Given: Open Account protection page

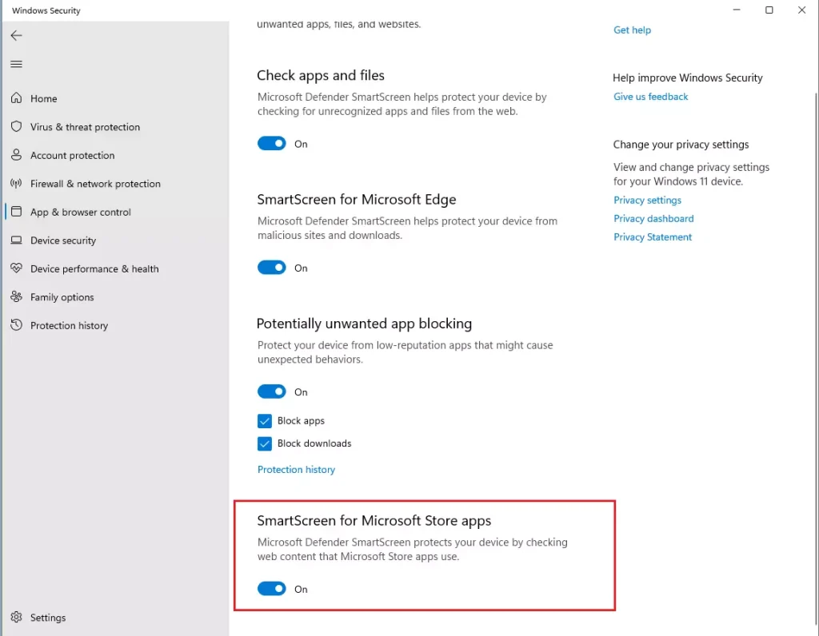Looking at the screenshot, I should pyautogui.click(x=116, y=155).
